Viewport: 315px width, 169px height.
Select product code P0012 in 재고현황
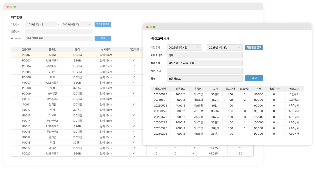click(26, 110)
